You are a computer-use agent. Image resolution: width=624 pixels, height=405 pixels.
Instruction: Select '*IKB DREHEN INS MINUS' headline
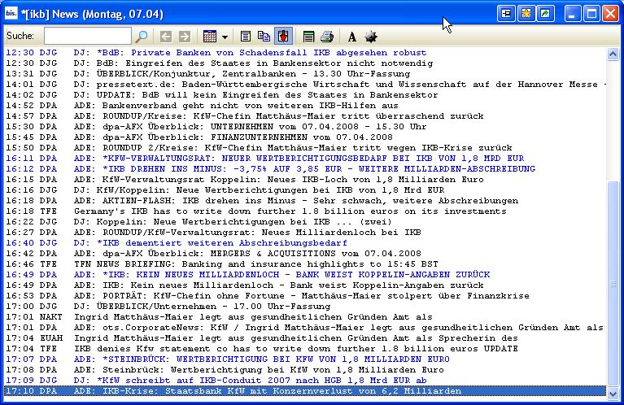click(x=305, y=168)
